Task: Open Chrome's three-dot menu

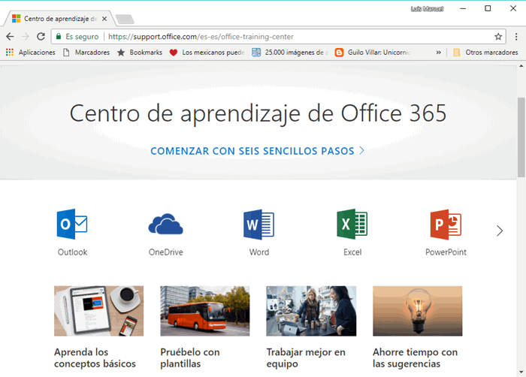Action: click(x=516, y=36)
